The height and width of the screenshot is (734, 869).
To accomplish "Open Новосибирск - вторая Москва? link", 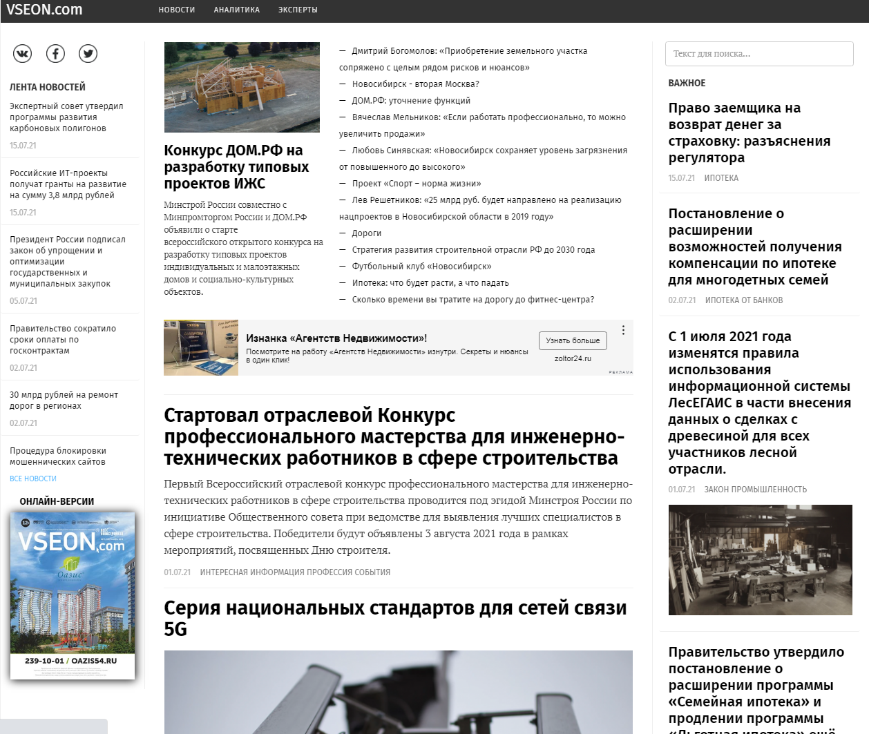I will point(415,84).
